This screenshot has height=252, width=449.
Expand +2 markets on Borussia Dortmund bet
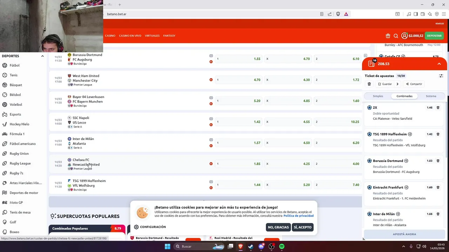tap(406, 161)
